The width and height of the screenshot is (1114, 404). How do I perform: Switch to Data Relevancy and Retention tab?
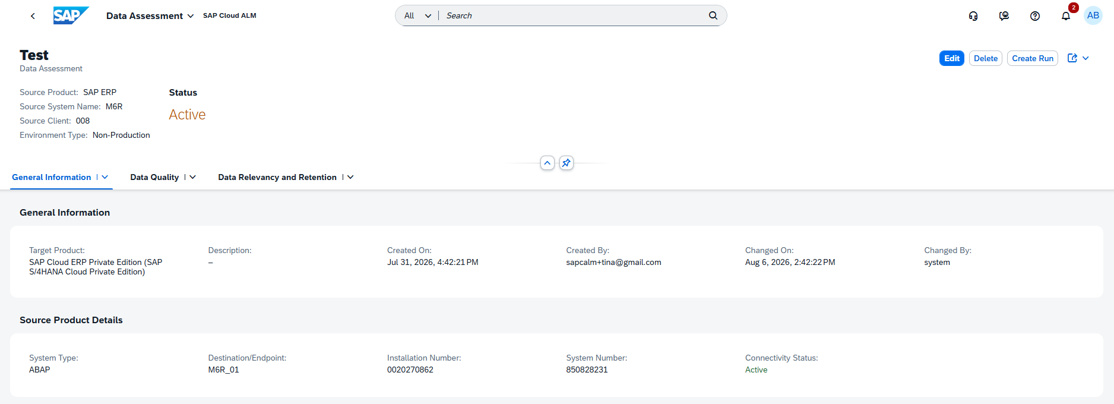click(277, 177)
